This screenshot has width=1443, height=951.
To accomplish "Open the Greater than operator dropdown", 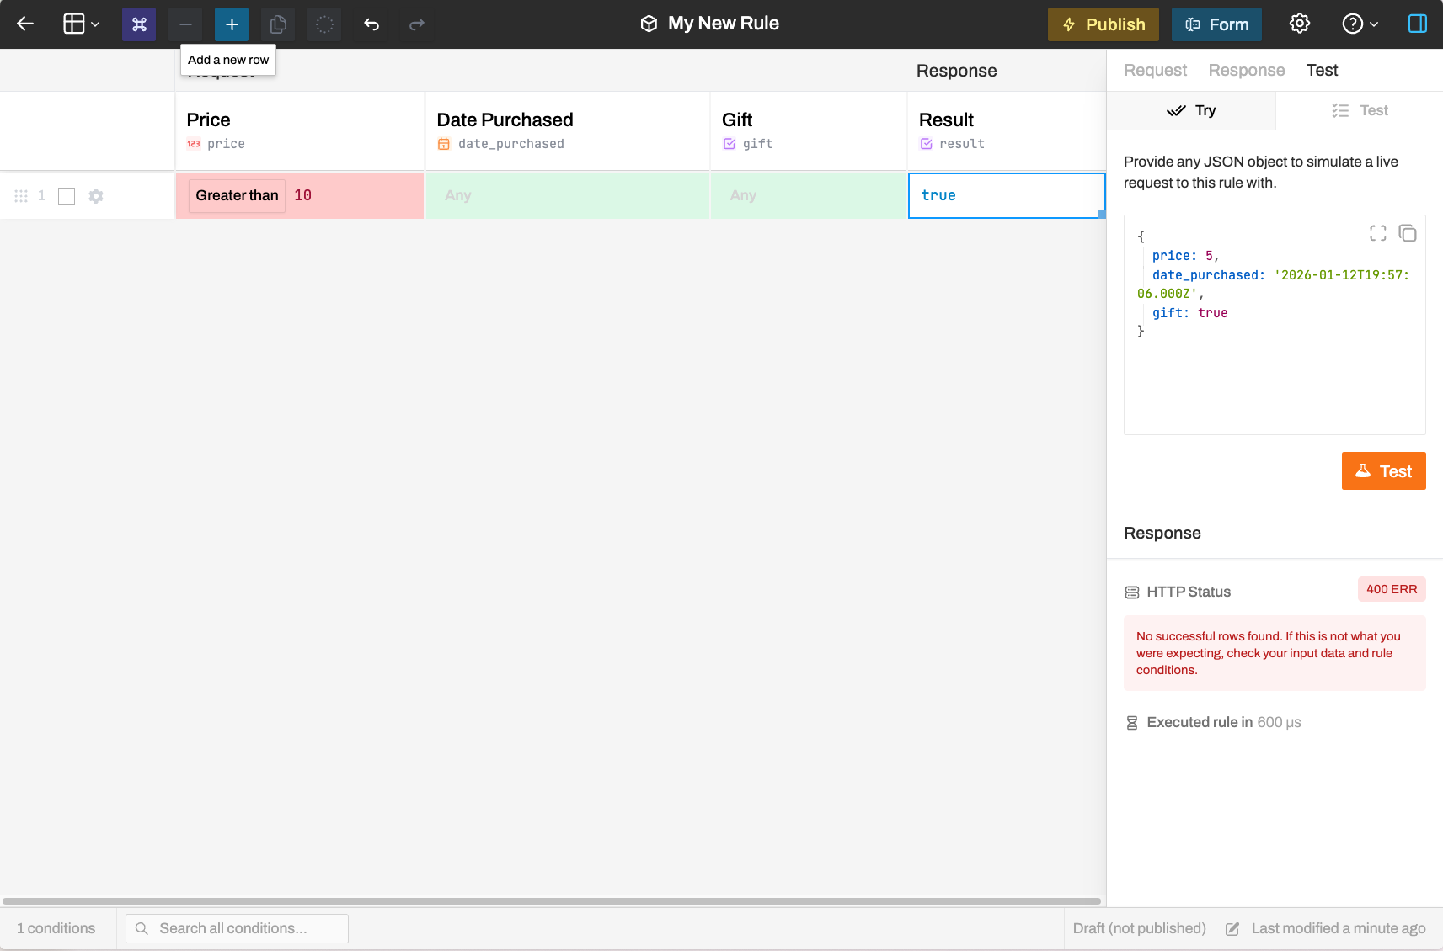I will pyautogui.click(x=237, y=195).
